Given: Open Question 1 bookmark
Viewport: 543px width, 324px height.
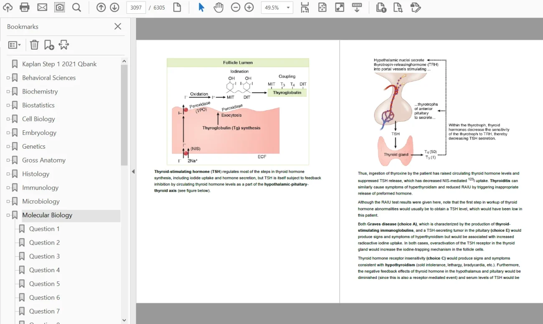Looking at the screenshot, I should click(x=44, y=229).
